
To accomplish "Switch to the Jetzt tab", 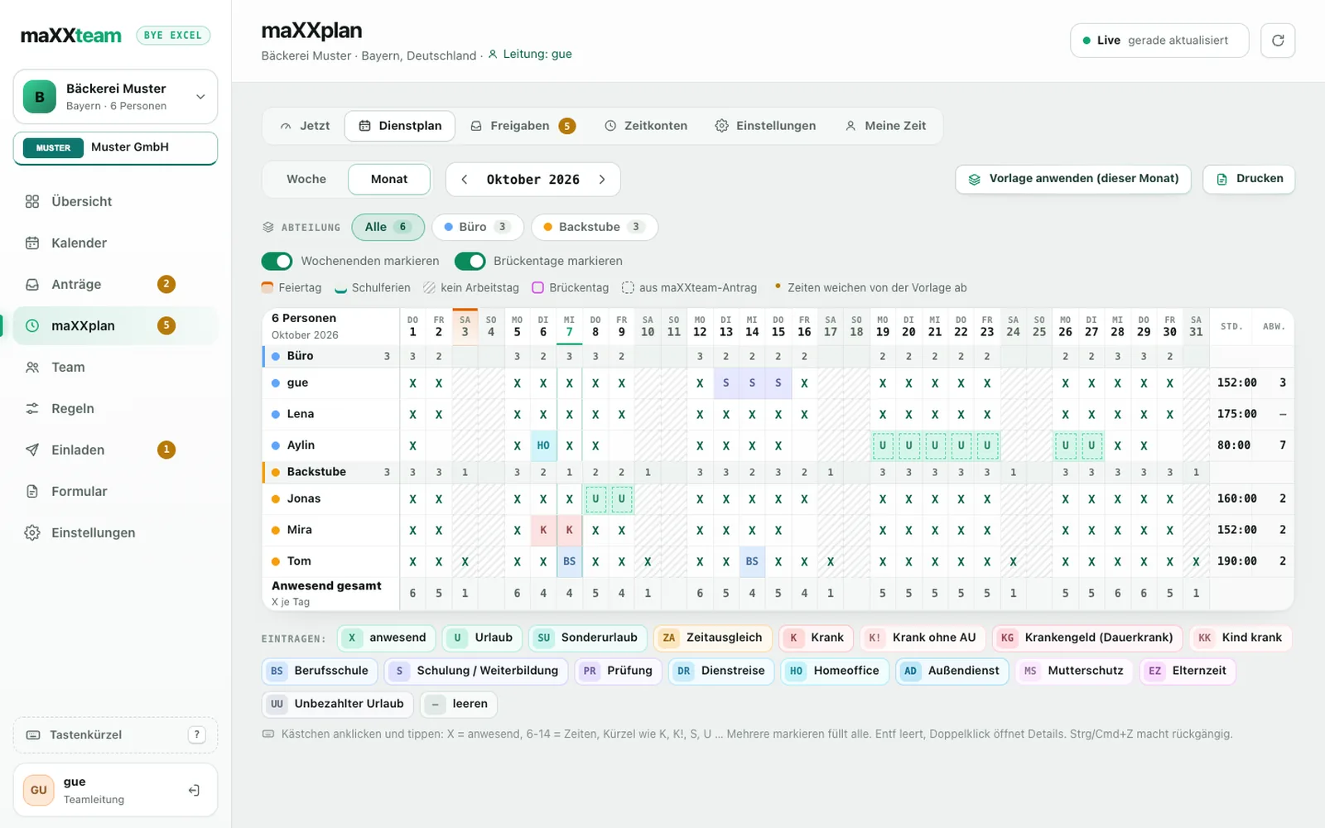I will pos(305,126).
